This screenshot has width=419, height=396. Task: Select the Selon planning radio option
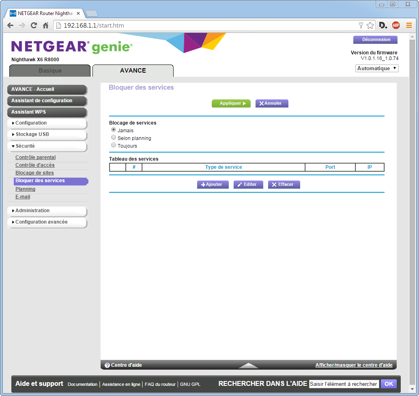[x=114, y=138]
